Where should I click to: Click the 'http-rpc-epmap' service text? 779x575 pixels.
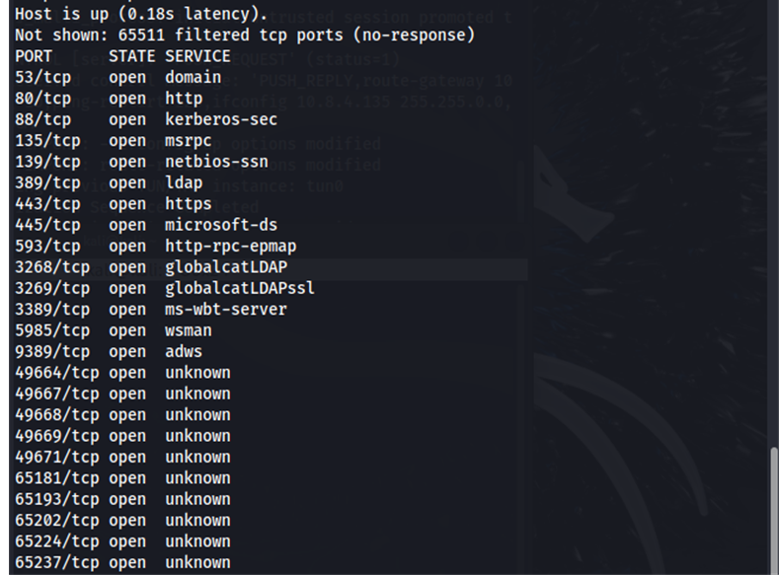pos(230,246)
